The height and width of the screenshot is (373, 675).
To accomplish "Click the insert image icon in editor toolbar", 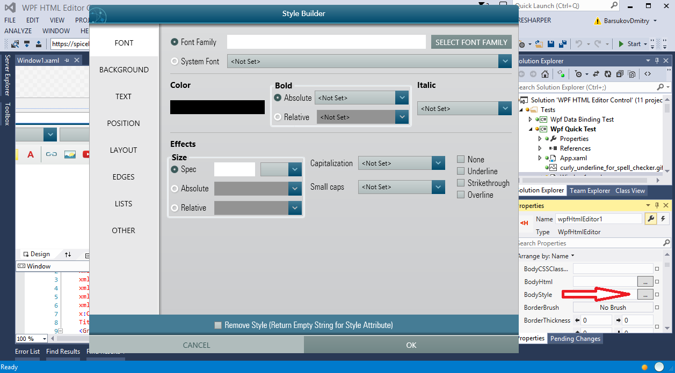I will [x=69, y=154].
